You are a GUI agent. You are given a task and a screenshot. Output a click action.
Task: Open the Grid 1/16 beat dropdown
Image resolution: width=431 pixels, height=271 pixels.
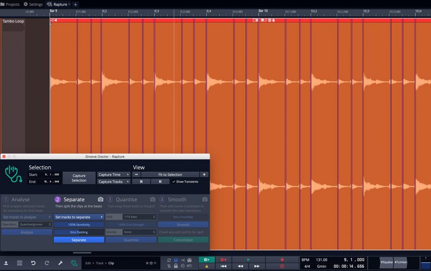tap(131, 217)
